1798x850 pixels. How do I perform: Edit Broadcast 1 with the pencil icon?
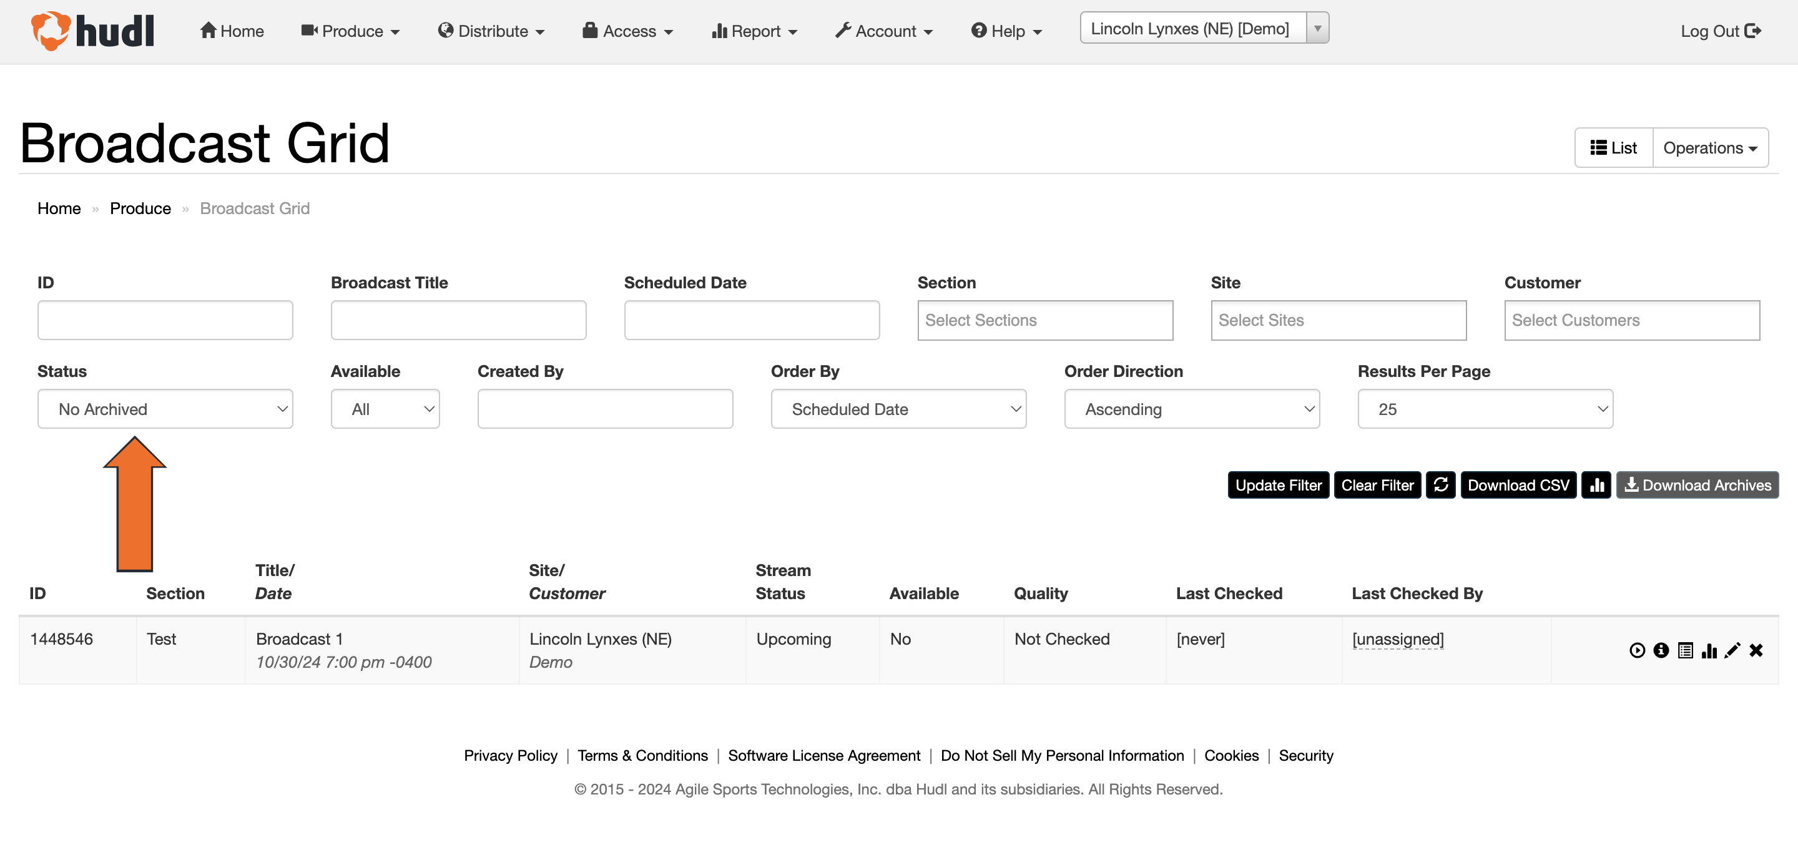[1732, 650]
